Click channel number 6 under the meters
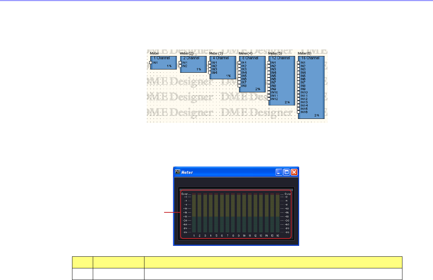The width and height of the screenshot is (433, 280). click(x=222, y=236)
